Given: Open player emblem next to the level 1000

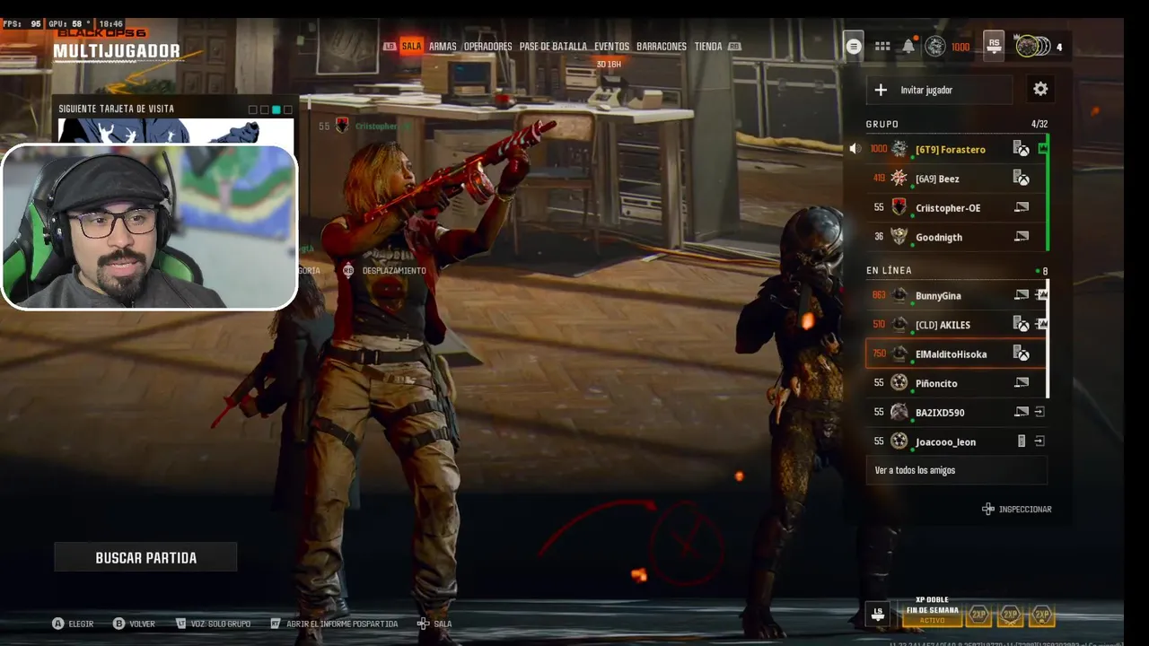Looking at the screenshot, I should [935, 47].
